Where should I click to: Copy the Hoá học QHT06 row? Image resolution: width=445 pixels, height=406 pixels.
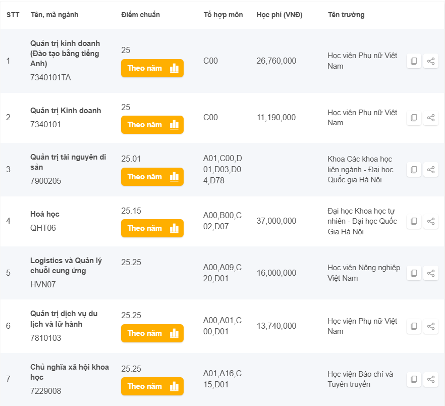point(414,221)
